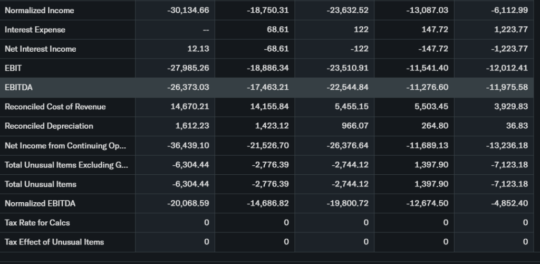Click the highlighted EBITDA row label
This screenshot has height=264, width=540.
point(18,88)
